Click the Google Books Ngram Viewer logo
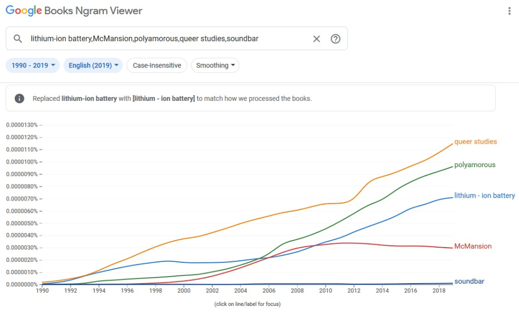The height and width of the screenshot is (313, 519). (x=74, y=11)
